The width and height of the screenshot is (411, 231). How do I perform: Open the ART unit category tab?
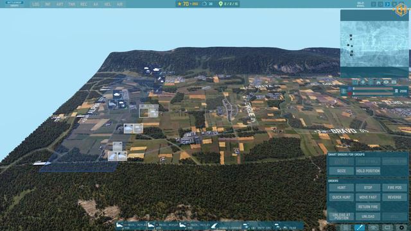(x=60, y=4)
